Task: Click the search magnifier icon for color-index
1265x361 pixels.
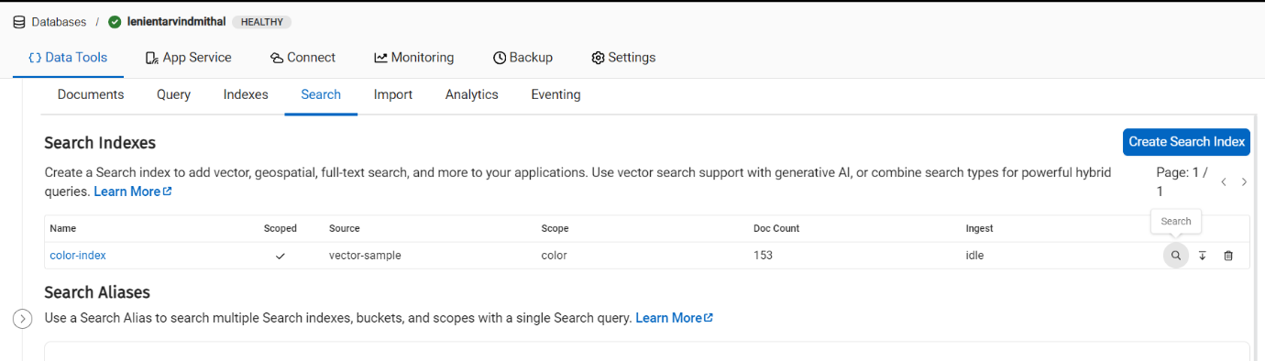Action: pos(1176,256)
